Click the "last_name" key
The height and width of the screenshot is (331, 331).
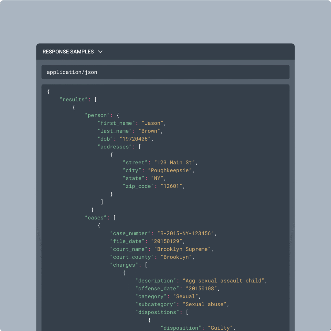(x=115, y=131)
